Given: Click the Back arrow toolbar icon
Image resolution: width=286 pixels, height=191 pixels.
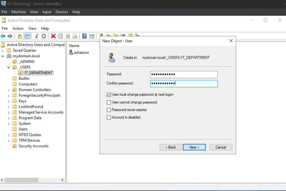Looking at the screenshot, I should (3, 36).
